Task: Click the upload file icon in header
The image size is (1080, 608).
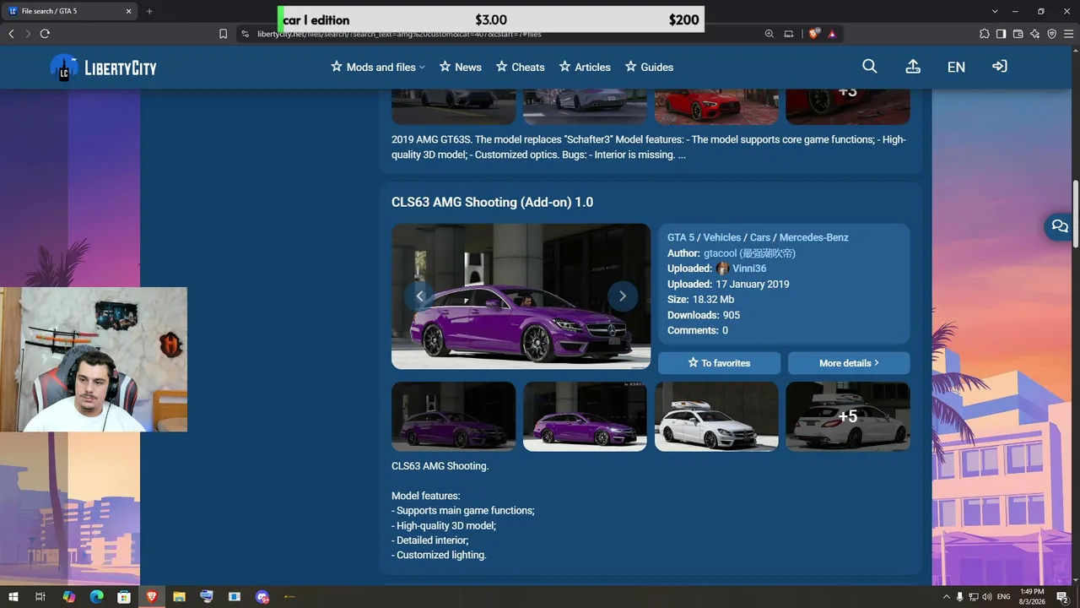Action: pos(913,67)
